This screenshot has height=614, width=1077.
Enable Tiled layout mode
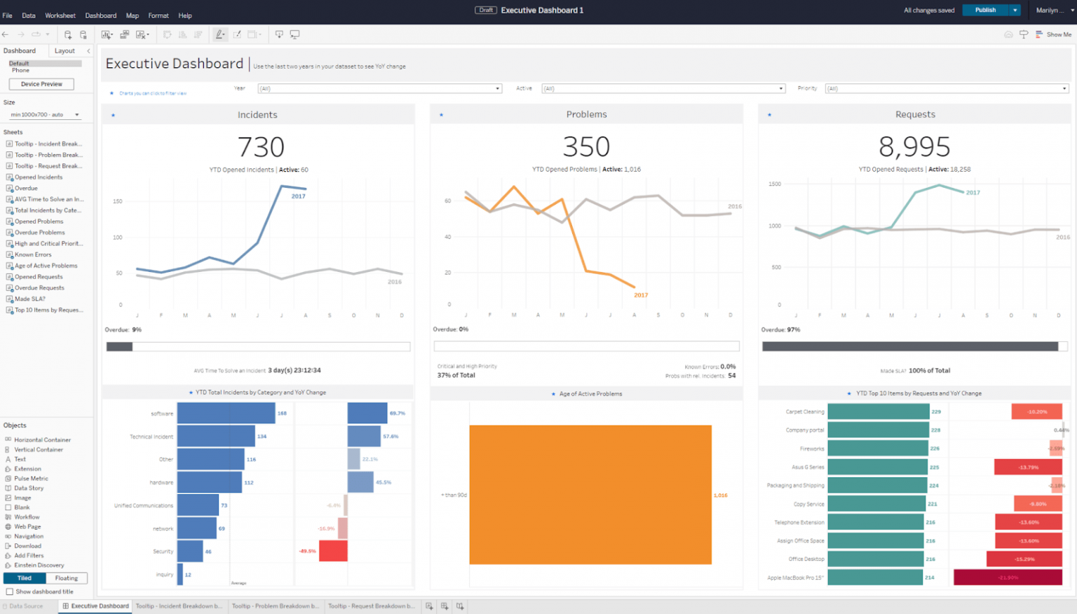25,578
